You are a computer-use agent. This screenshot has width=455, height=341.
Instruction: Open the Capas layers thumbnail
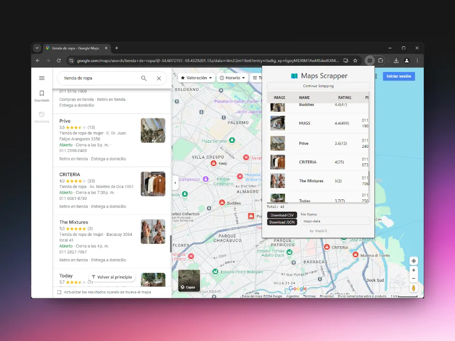189,280
